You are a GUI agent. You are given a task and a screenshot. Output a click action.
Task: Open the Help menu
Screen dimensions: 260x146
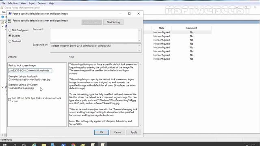(51, 3)
